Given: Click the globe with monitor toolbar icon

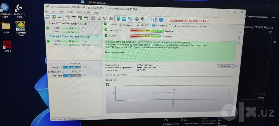Looking at the screenshot, I should [130, 19].
